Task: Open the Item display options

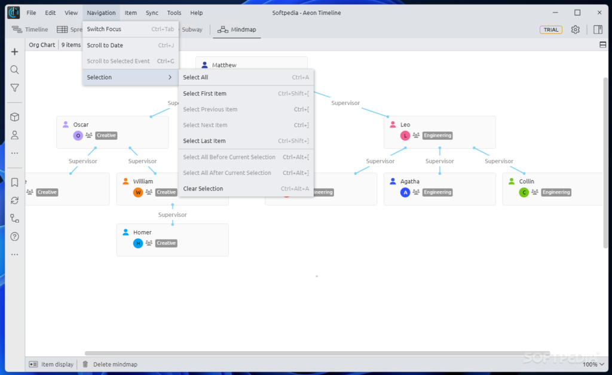Action: [51, 364]
